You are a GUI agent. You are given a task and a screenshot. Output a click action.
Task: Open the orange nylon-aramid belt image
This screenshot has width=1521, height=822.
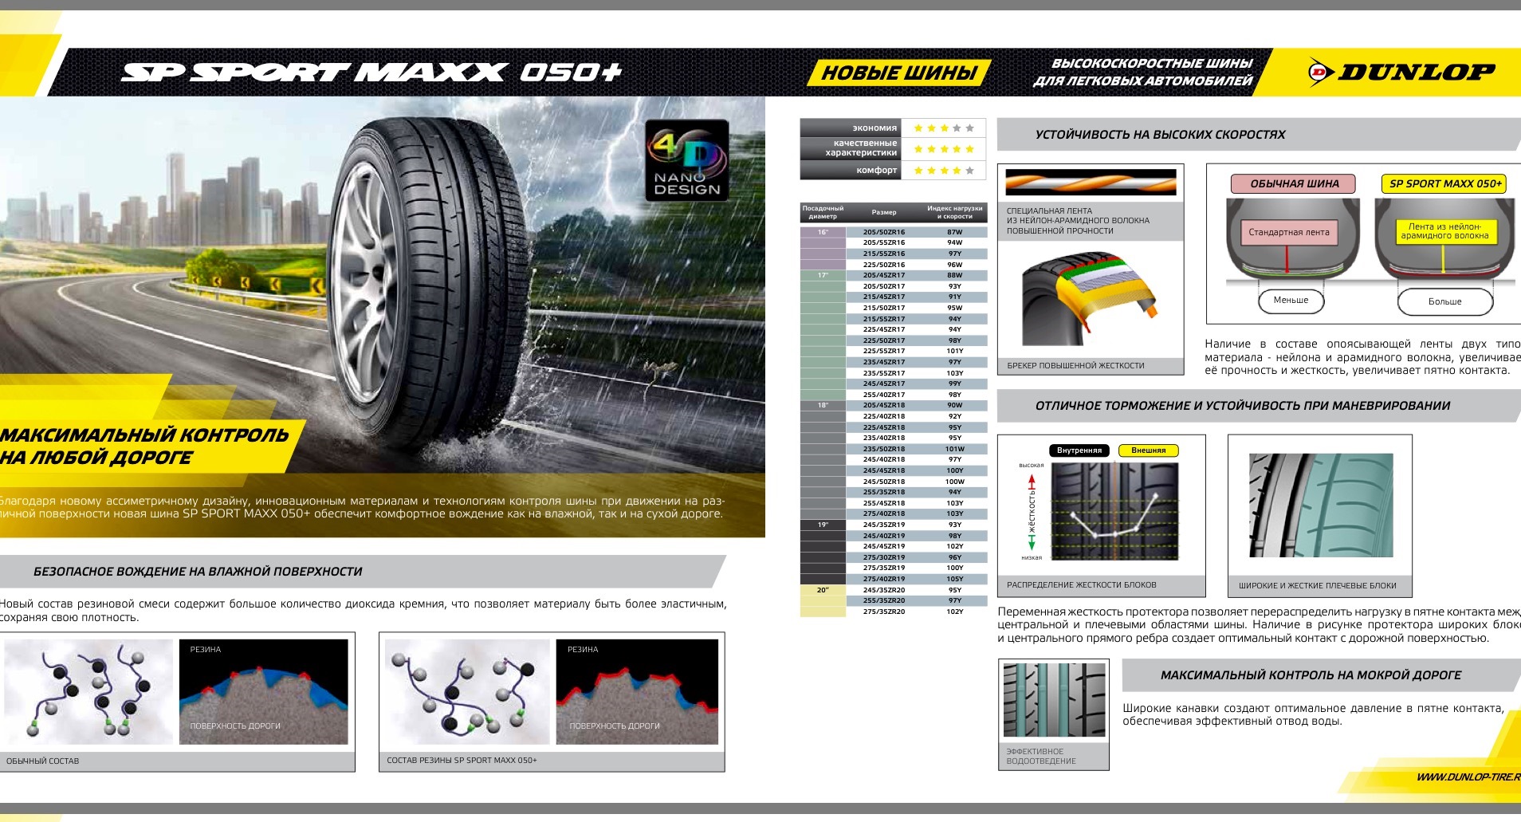click(x=1091, y=183)
